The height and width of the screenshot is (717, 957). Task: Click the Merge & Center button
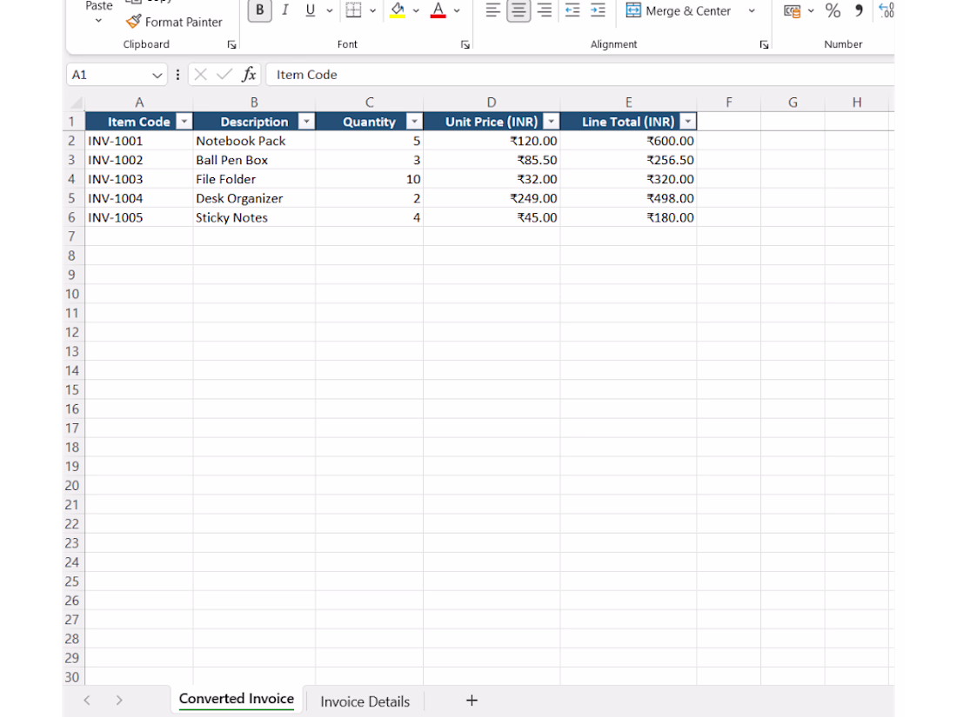678,11
